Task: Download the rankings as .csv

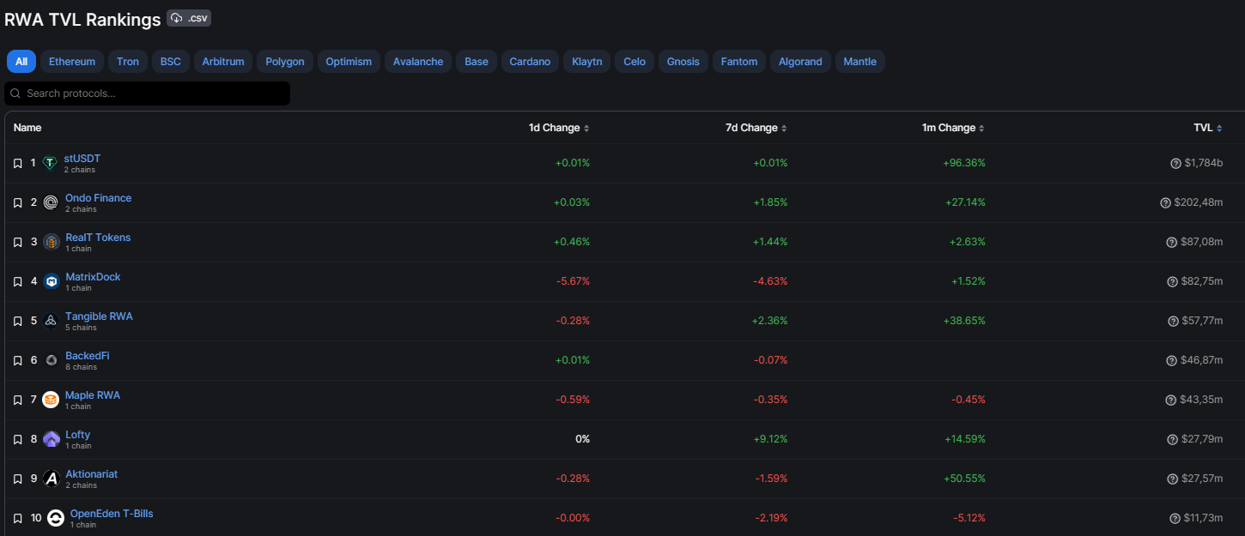Action: click(x=189, y=18)
